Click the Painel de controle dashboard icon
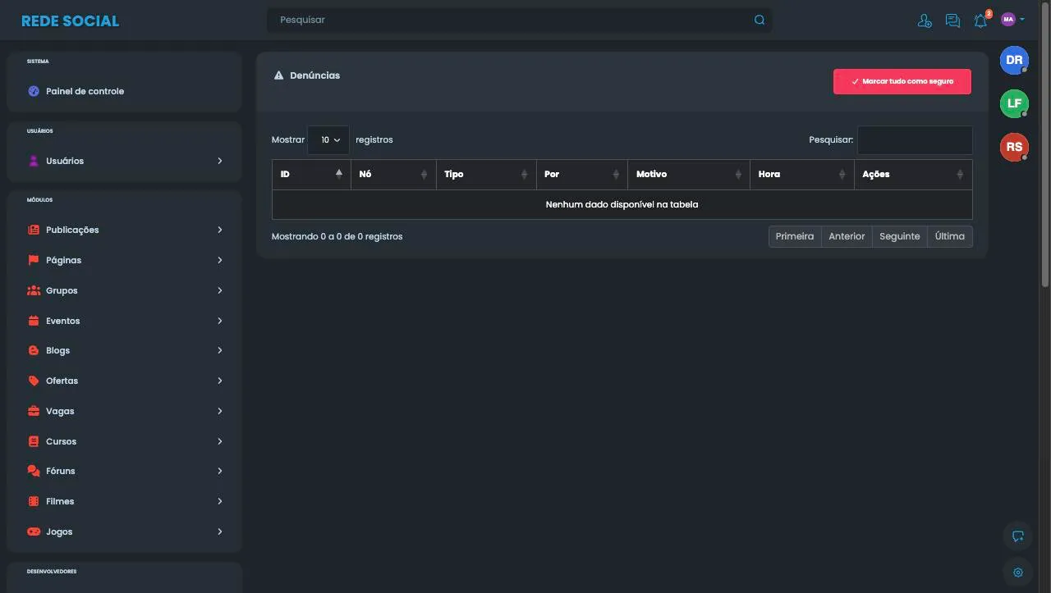 pos(34,91)
